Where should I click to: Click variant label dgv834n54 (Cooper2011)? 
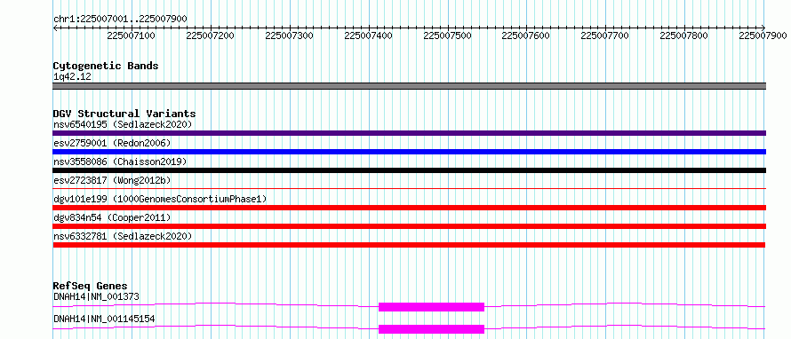pyautogui.click(x=112, y=217)
